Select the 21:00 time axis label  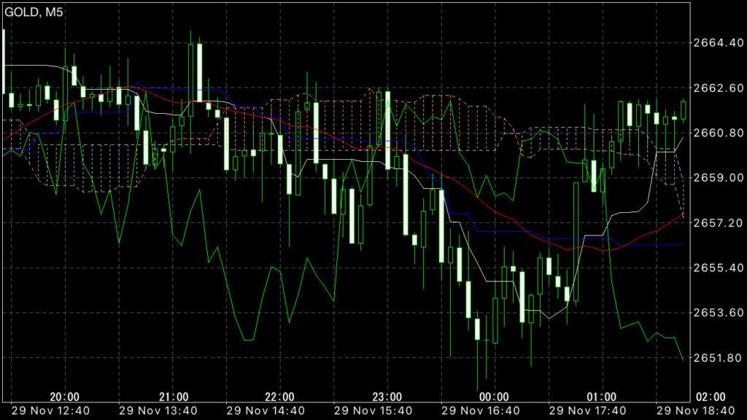[173, 397]
